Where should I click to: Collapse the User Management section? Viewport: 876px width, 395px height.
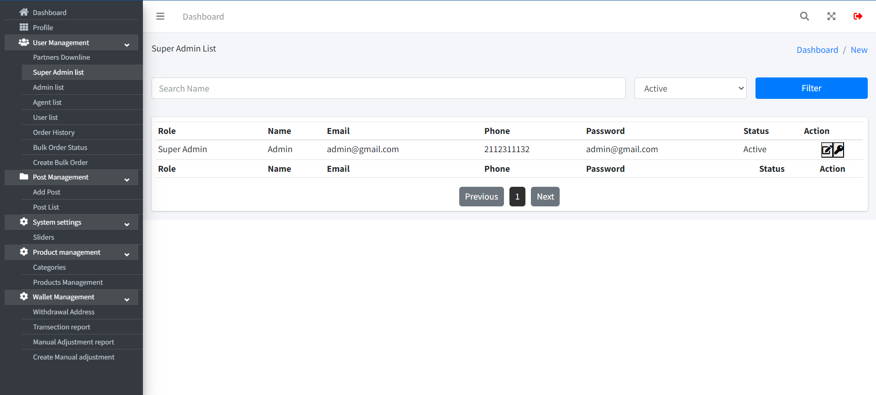(127, 44)
